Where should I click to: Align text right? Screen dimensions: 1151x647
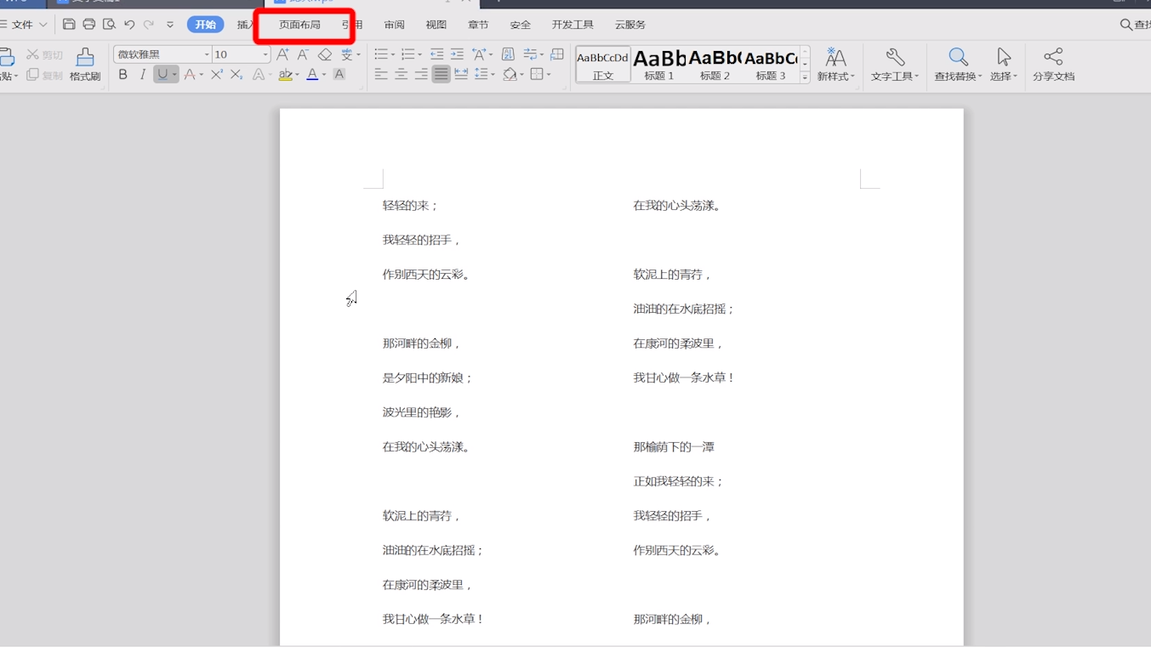tap(421, 75)
